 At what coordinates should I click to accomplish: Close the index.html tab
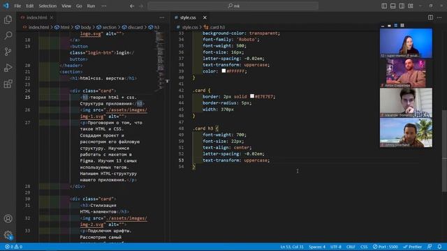[x=52, y=17]
